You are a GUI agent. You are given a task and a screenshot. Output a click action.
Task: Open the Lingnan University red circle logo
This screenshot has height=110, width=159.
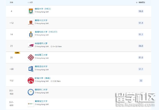pyautogui.click(x=31, y=81)
